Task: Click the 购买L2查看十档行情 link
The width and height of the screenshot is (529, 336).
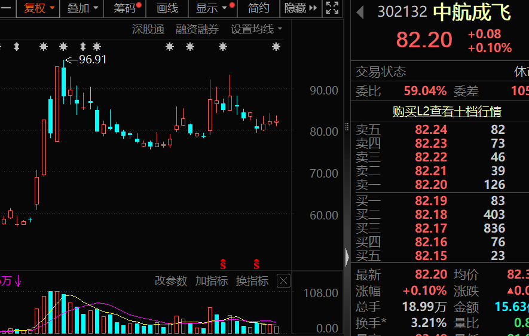Action: tap(447, 111)
